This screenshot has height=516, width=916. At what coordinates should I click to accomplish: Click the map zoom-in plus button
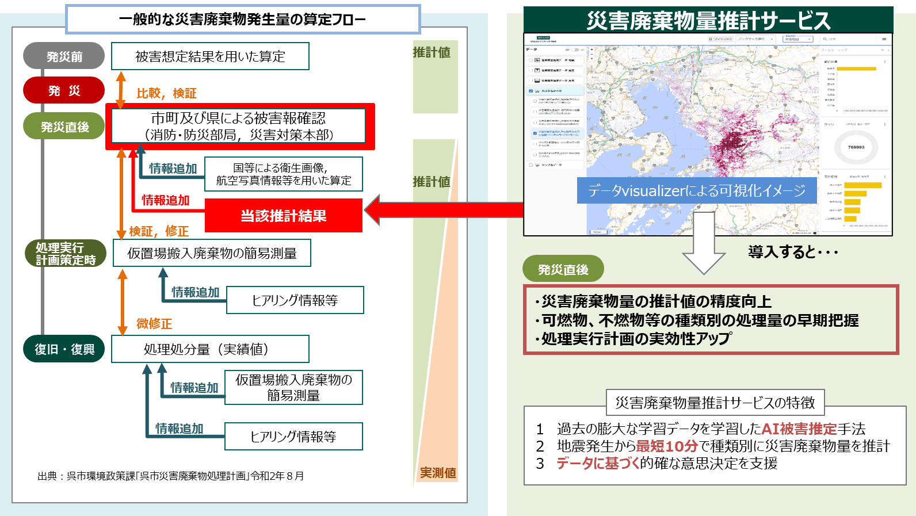point(591,50)
